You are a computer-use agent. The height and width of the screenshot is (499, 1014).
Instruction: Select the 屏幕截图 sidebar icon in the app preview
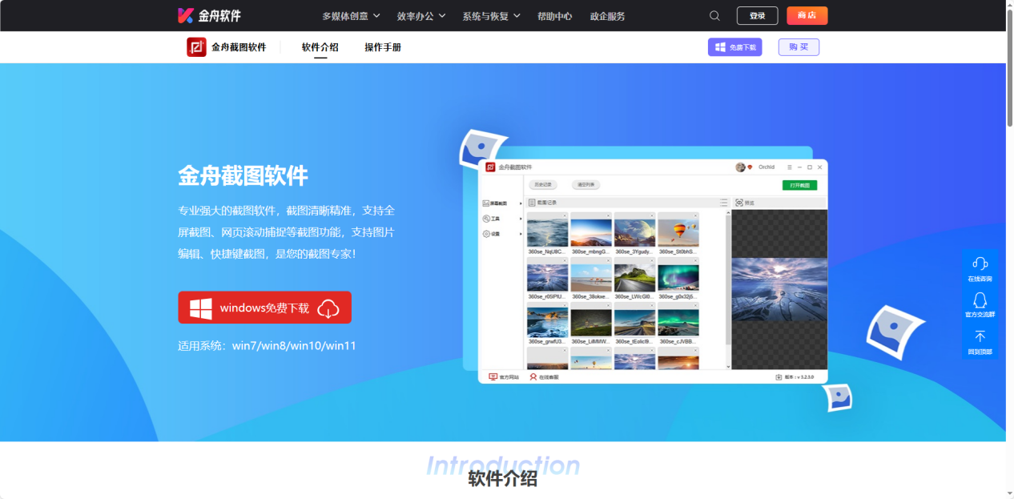[486, 202]
